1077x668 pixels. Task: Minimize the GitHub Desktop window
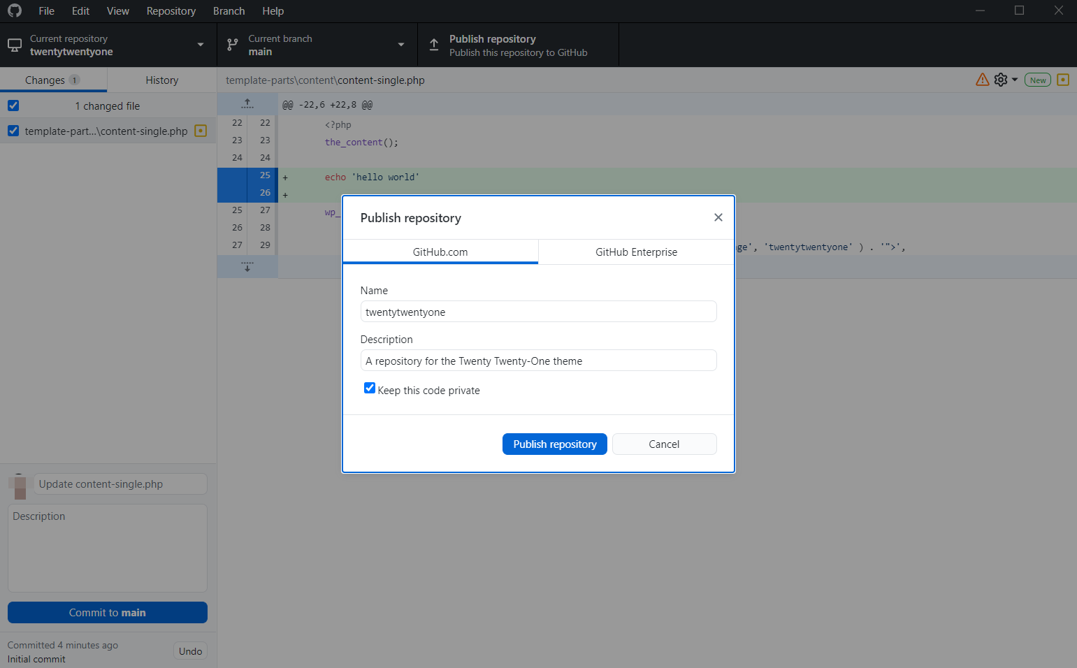coord(980,10)
